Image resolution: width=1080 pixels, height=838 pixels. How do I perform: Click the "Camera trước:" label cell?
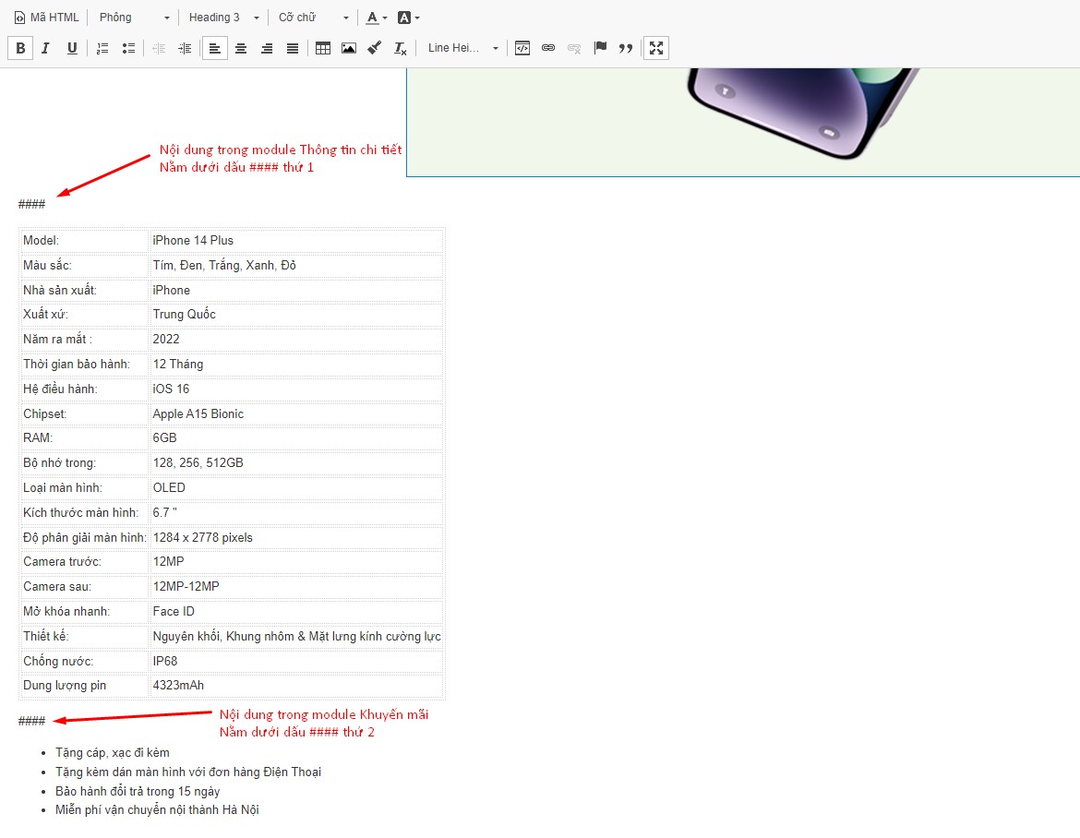[x=85, y=562]
